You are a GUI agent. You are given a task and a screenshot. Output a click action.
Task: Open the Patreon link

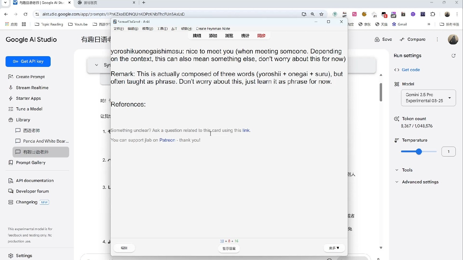(x=167, y=140)
